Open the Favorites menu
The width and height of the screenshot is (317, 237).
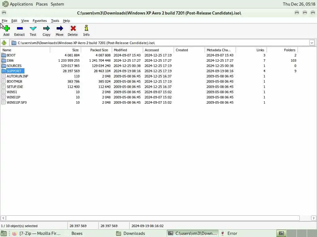40,21
